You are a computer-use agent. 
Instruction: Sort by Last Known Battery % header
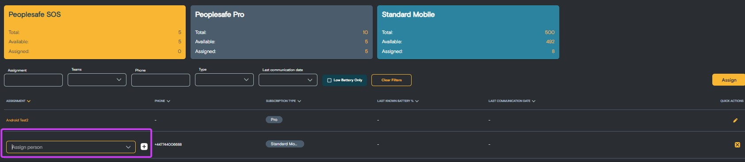tap(398, 101)
